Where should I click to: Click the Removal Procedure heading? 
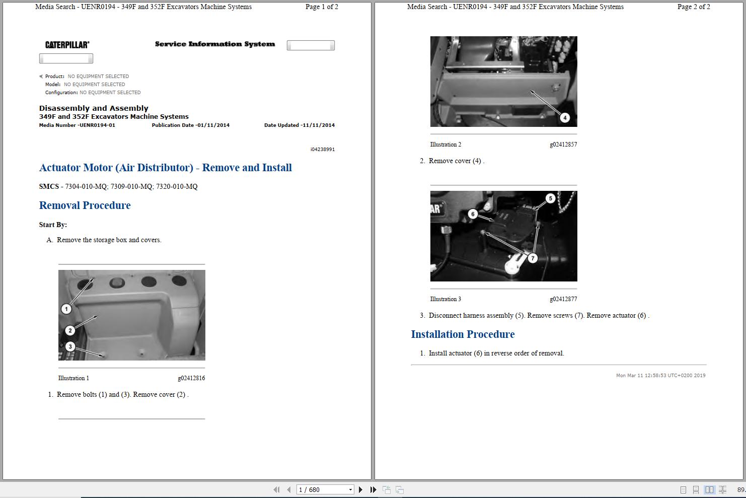(x=85, y=205)
